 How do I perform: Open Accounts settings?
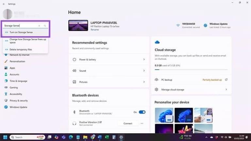(x=14, y=74)
